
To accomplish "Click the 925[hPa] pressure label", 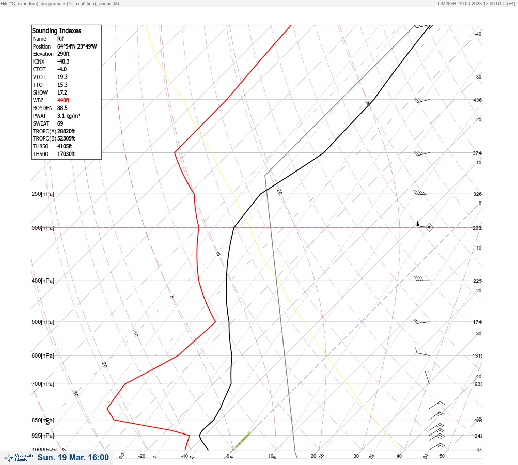I will click(x=43, y=436).
